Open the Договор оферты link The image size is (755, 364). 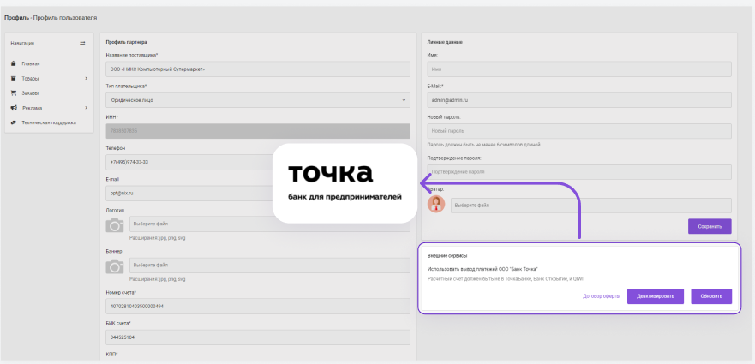tap(601, 296)
